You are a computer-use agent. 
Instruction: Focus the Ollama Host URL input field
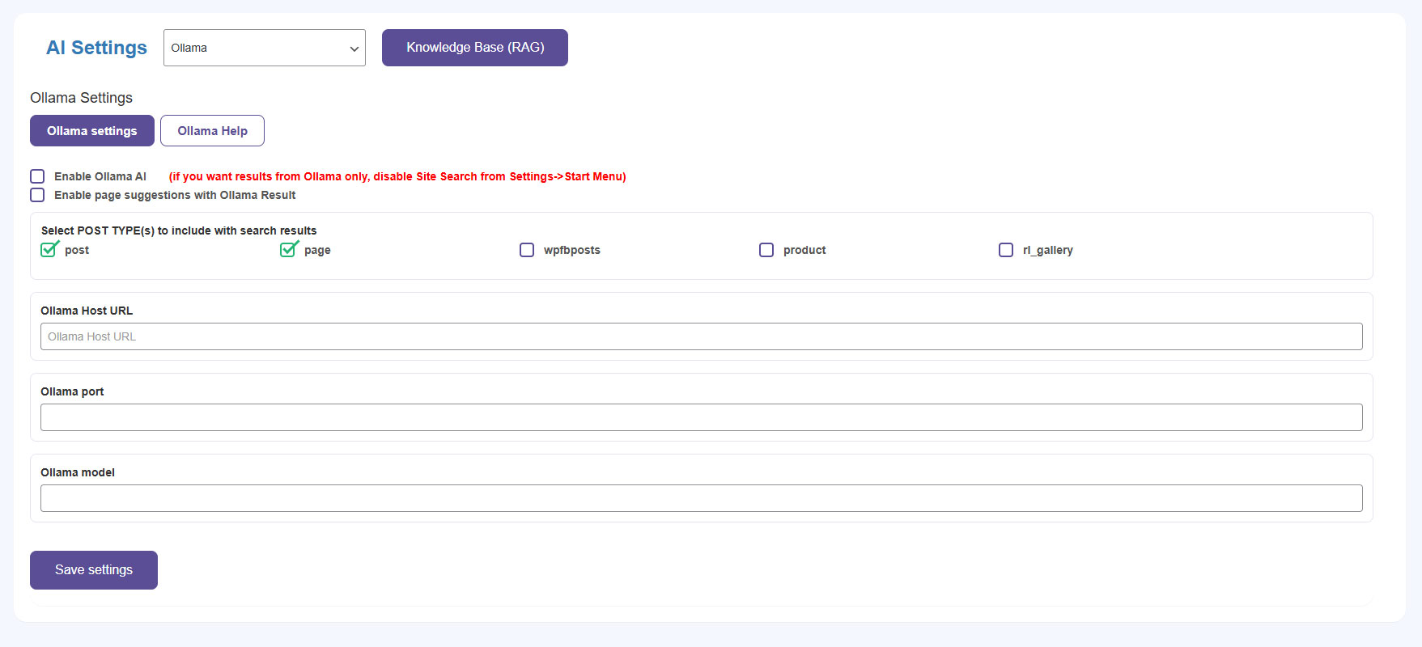click(x=701, y=336)
